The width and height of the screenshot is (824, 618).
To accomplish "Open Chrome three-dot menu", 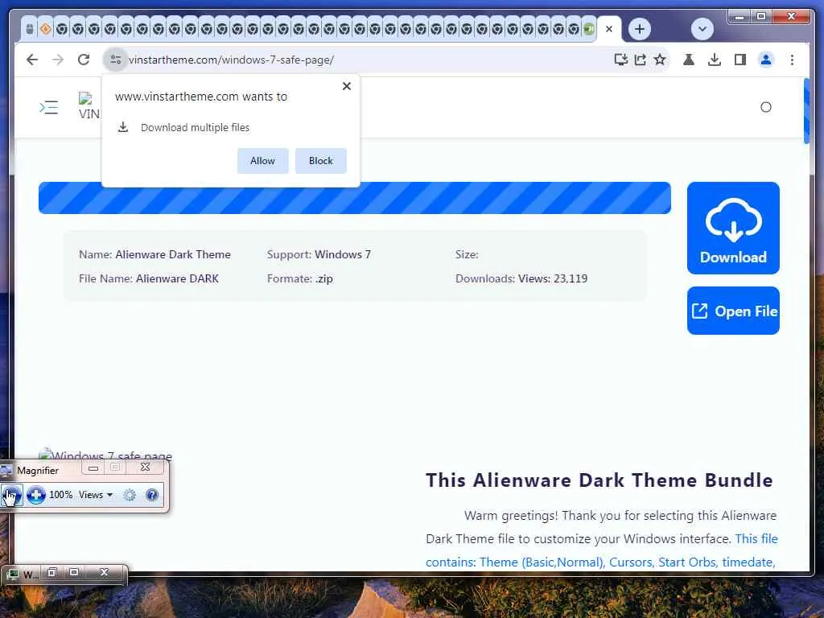I will click(792, 60).
